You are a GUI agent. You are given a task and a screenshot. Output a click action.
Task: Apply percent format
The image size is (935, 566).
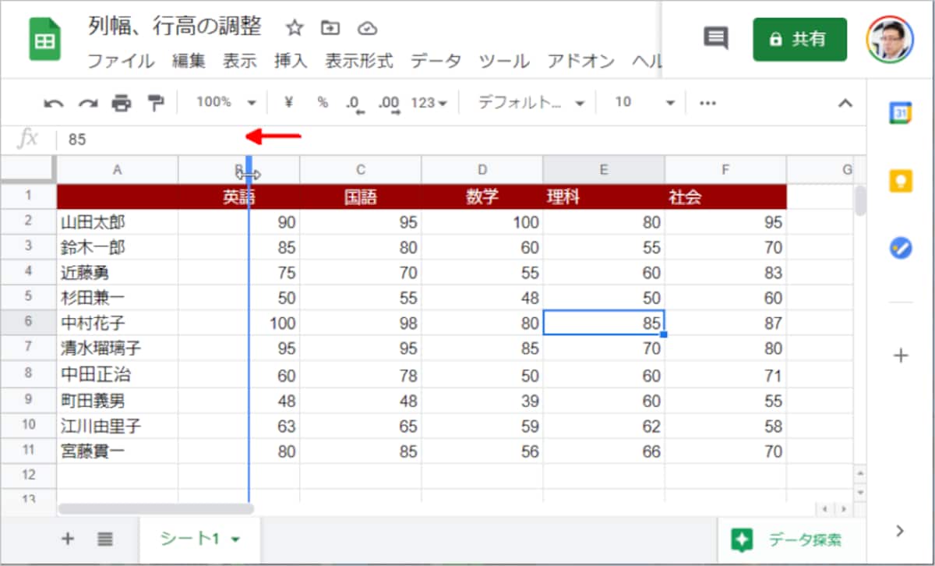[x=322, y=102]
